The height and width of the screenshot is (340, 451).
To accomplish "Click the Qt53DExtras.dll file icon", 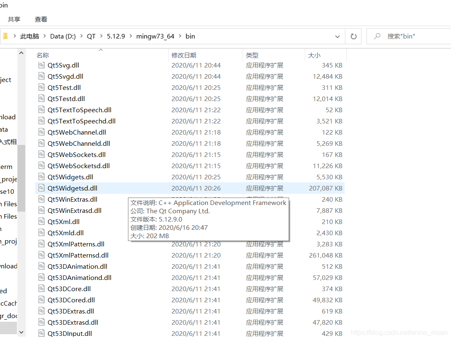I will (x=41, y=311).
